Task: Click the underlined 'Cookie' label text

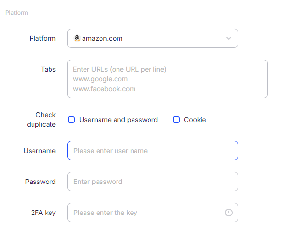Action: point(195,120)
